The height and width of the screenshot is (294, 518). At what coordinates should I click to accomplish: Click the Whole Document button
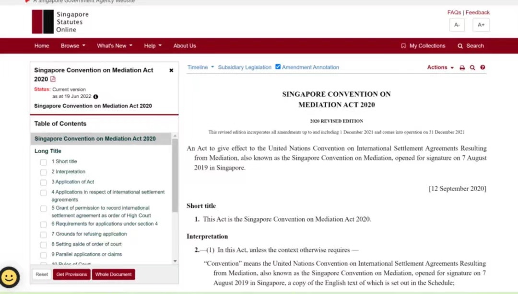tap(113, 274)
